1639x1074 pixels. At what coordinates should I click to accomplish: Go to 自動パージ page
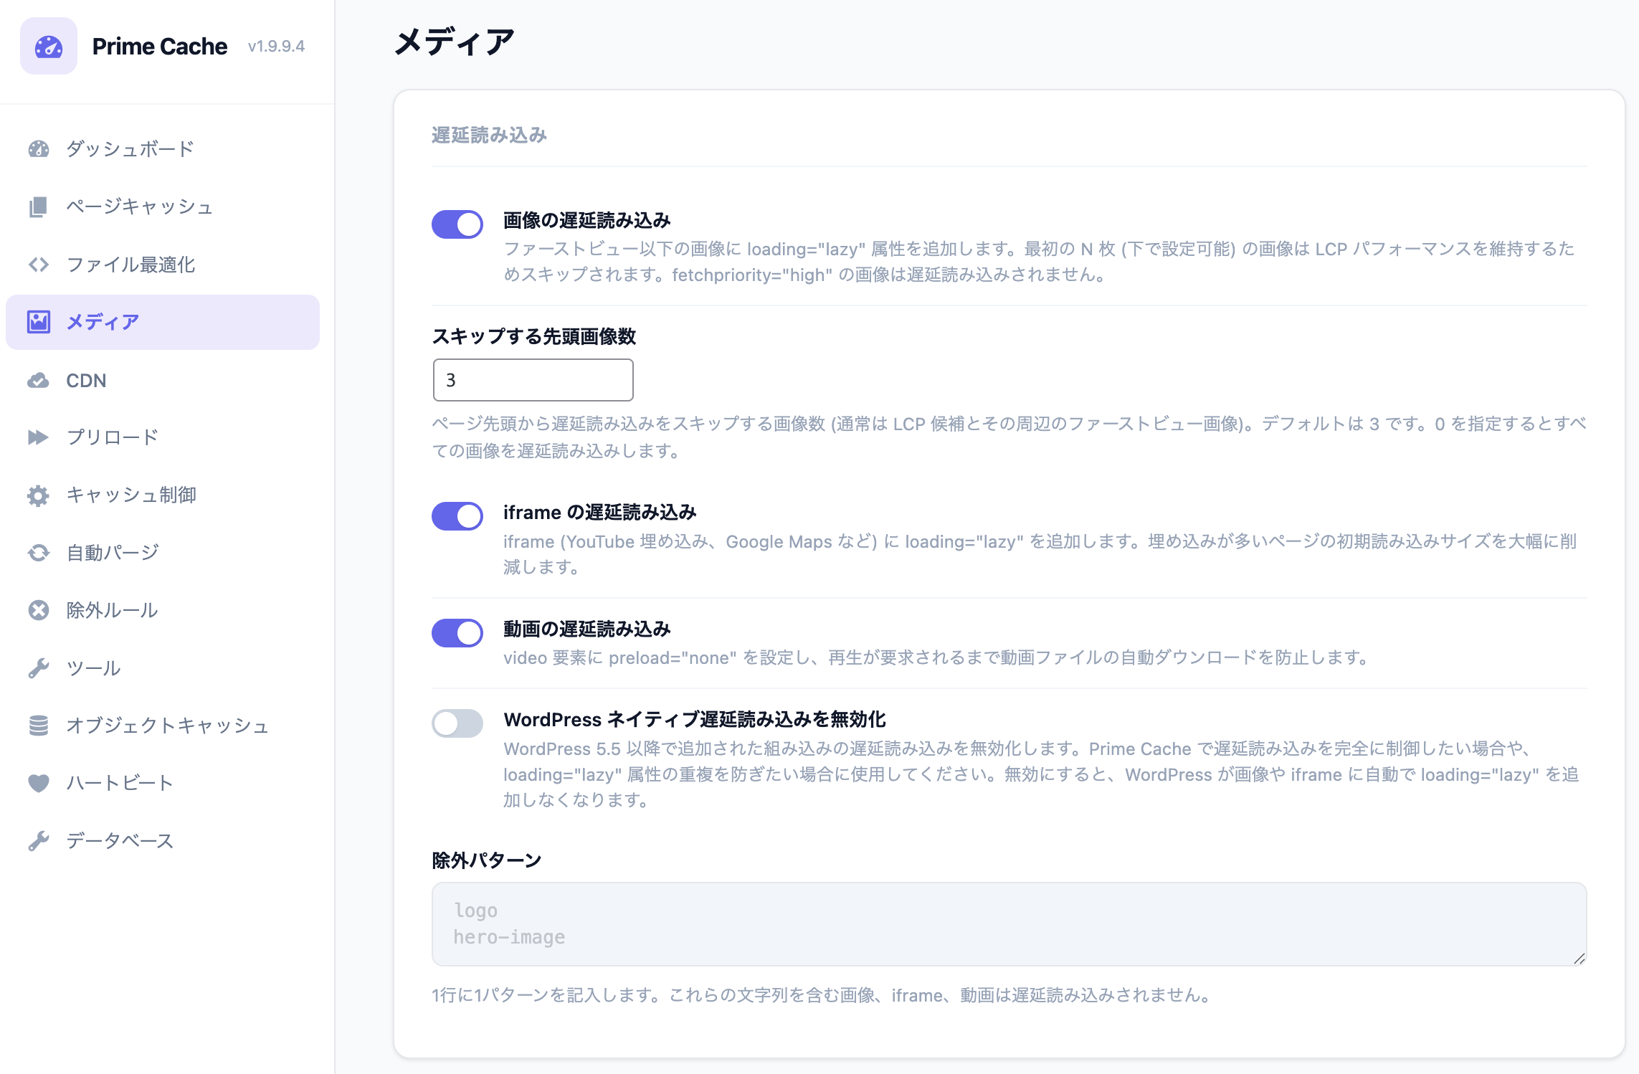(x=163, y=553)
